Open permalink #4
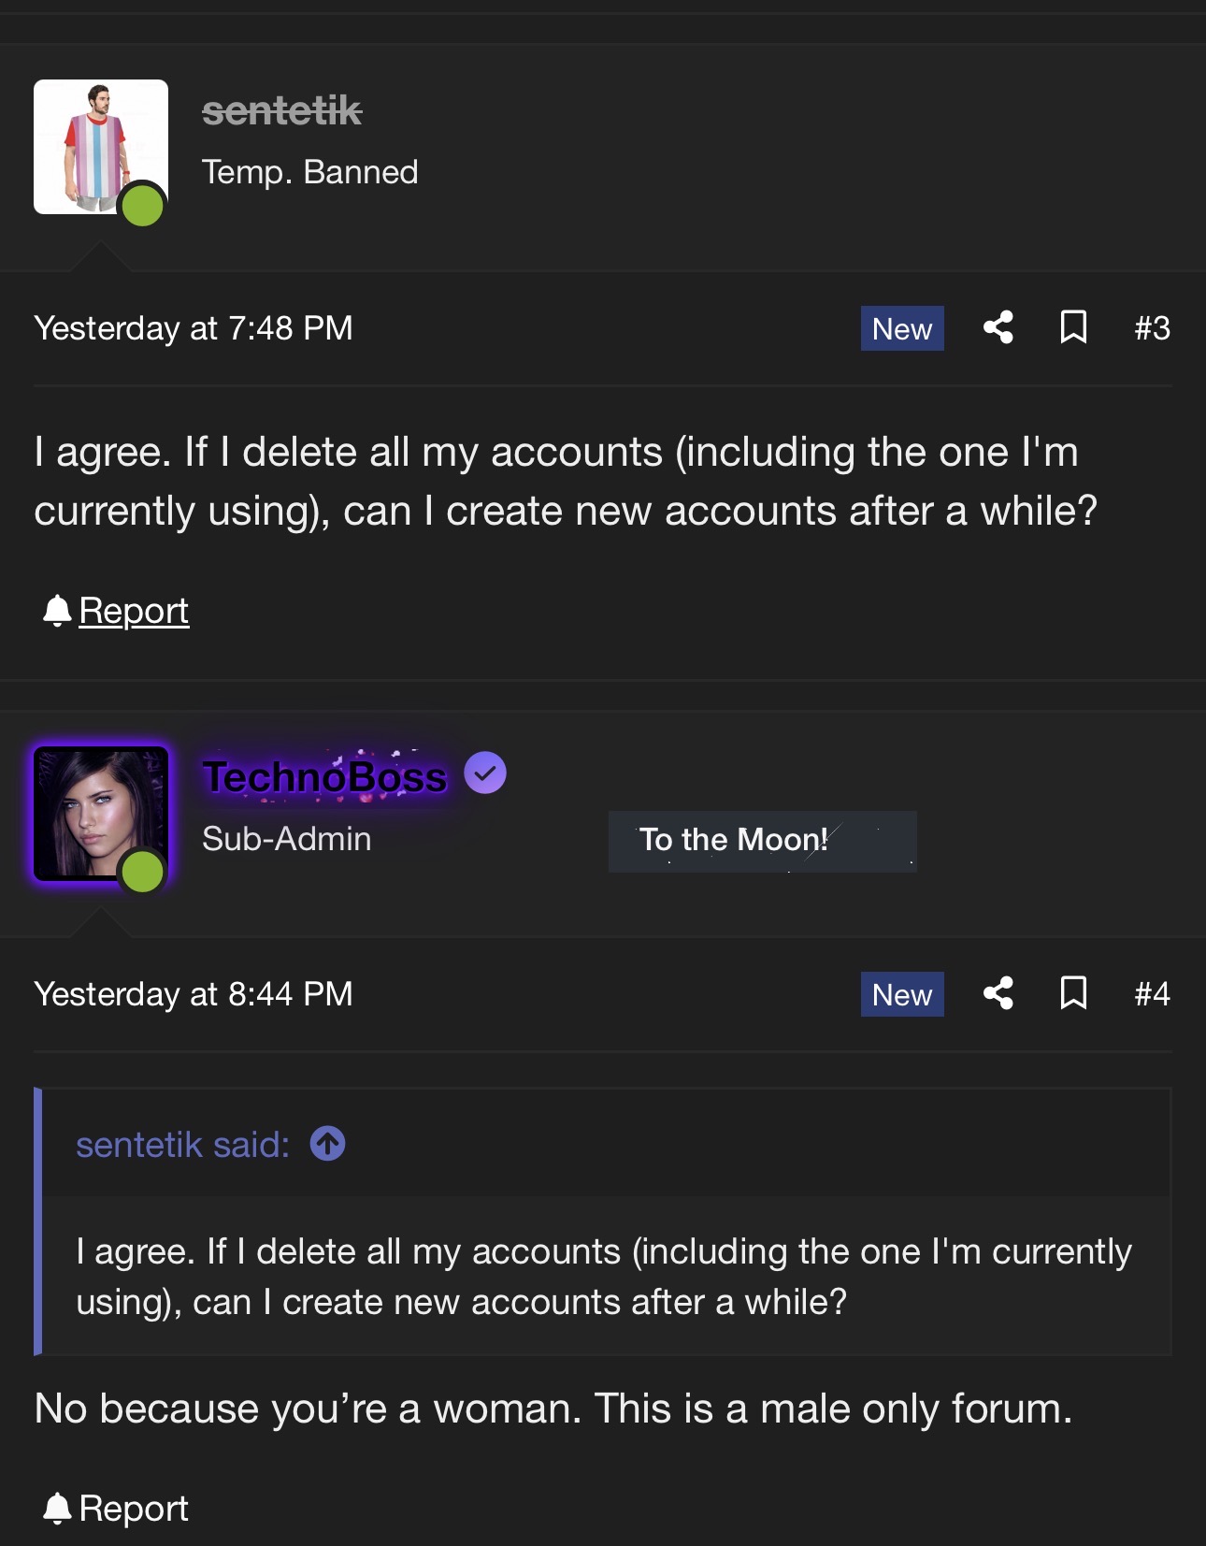This screenshot has height=1546, width=1206. click(1152, 993)
